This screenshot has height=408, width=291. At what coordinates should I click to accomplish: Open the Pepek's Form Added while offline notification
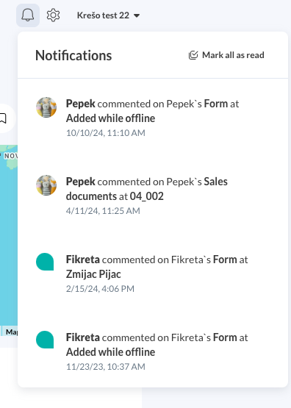pos(153,118)
